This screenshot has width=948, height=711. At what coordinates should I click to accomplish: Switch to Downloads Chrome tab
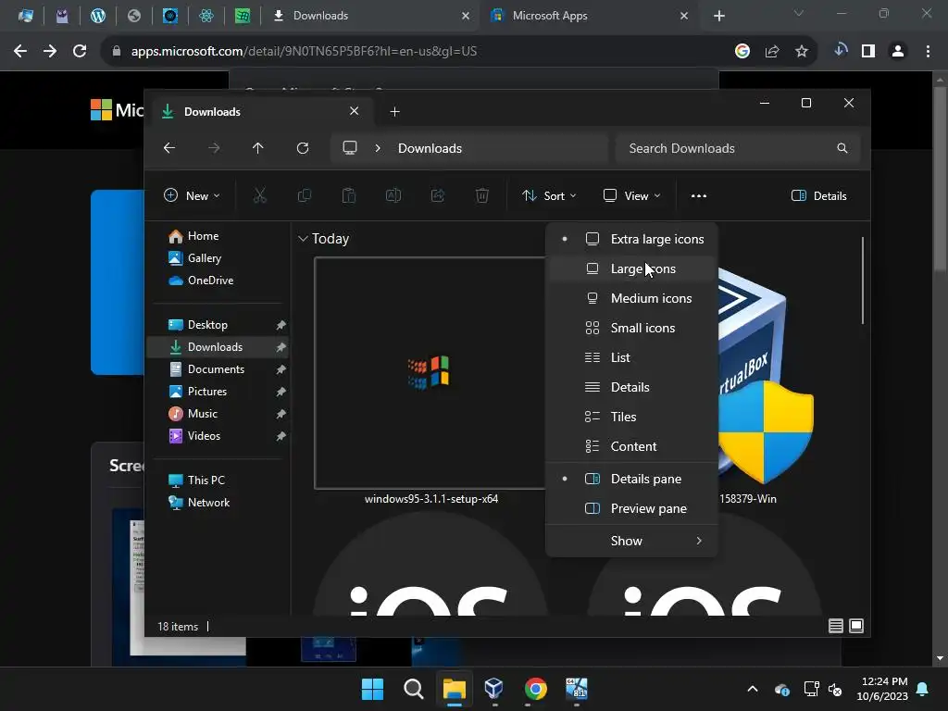pos(370,16)
